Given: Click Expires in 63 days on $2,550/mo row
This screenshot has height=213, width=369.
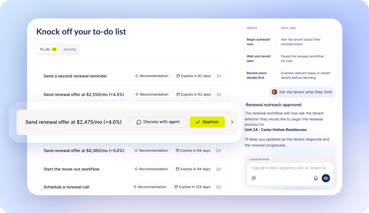Looking at the screenshot, I should click(194, 94).
